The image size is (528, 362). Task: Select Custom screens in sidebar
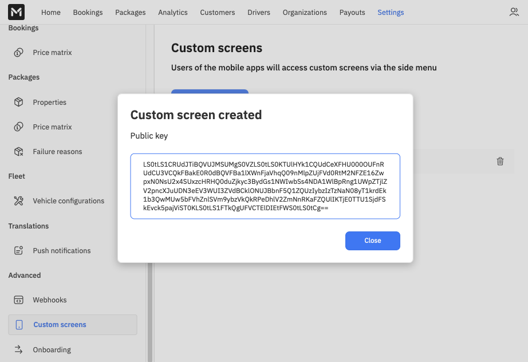point(72,325)
